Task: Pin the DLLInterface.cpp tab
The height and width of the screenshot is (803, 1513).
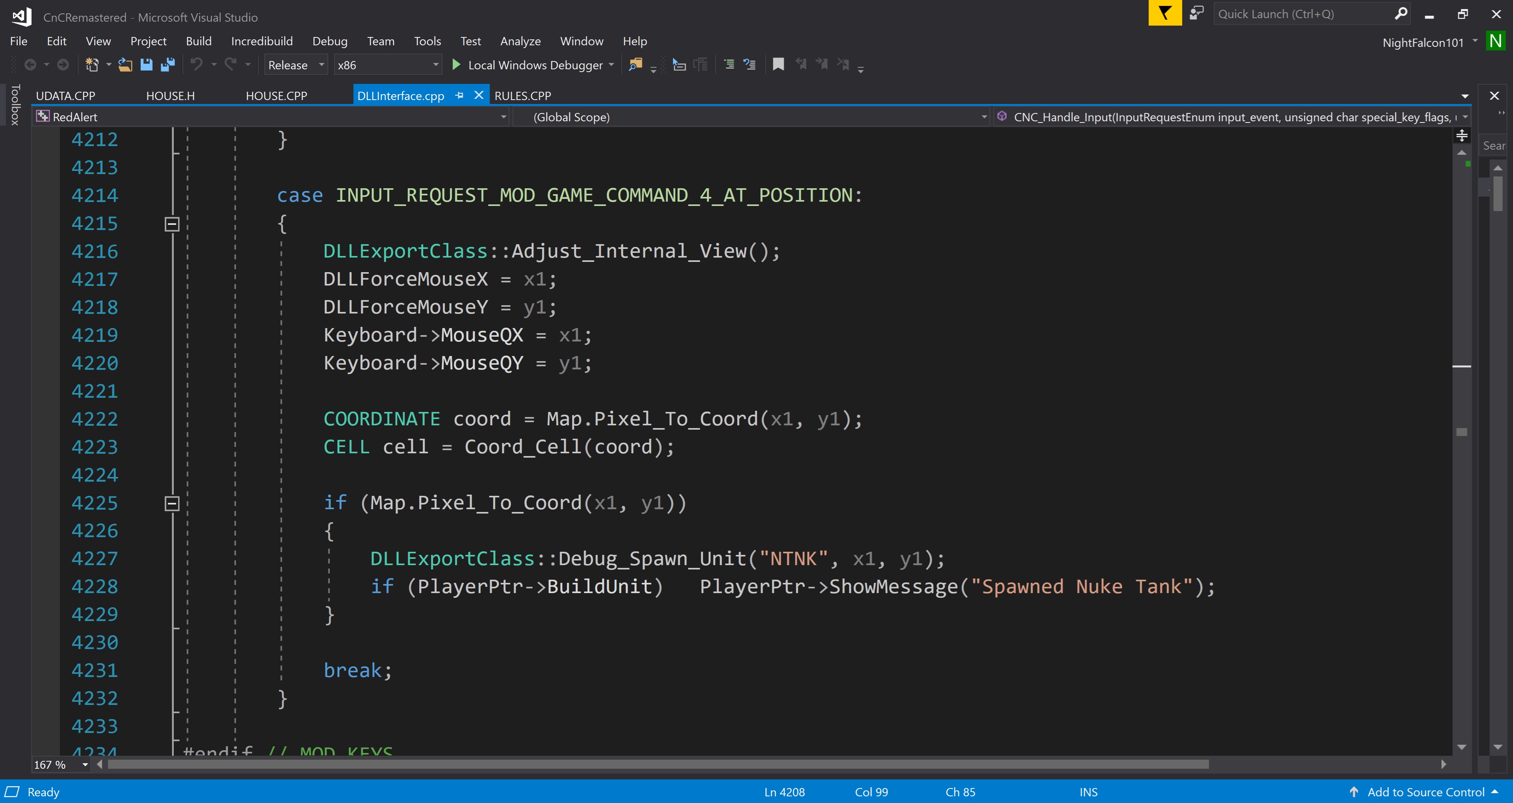Action: (459, 95)
